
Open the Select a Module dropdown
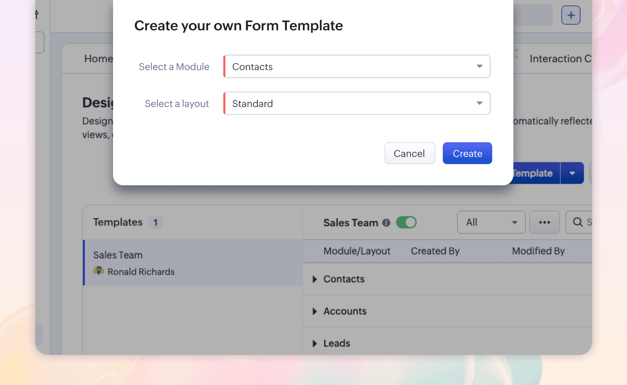357,66
